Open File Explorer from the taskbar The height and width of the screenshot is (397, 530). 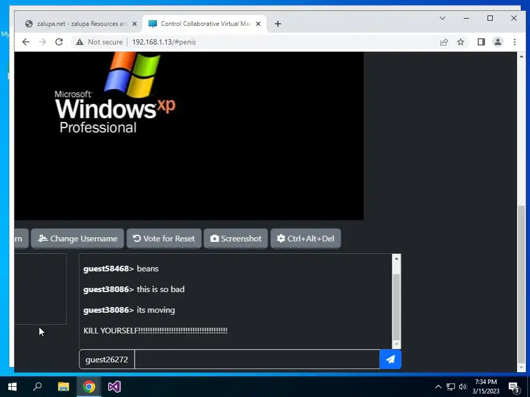coord(63,387)
